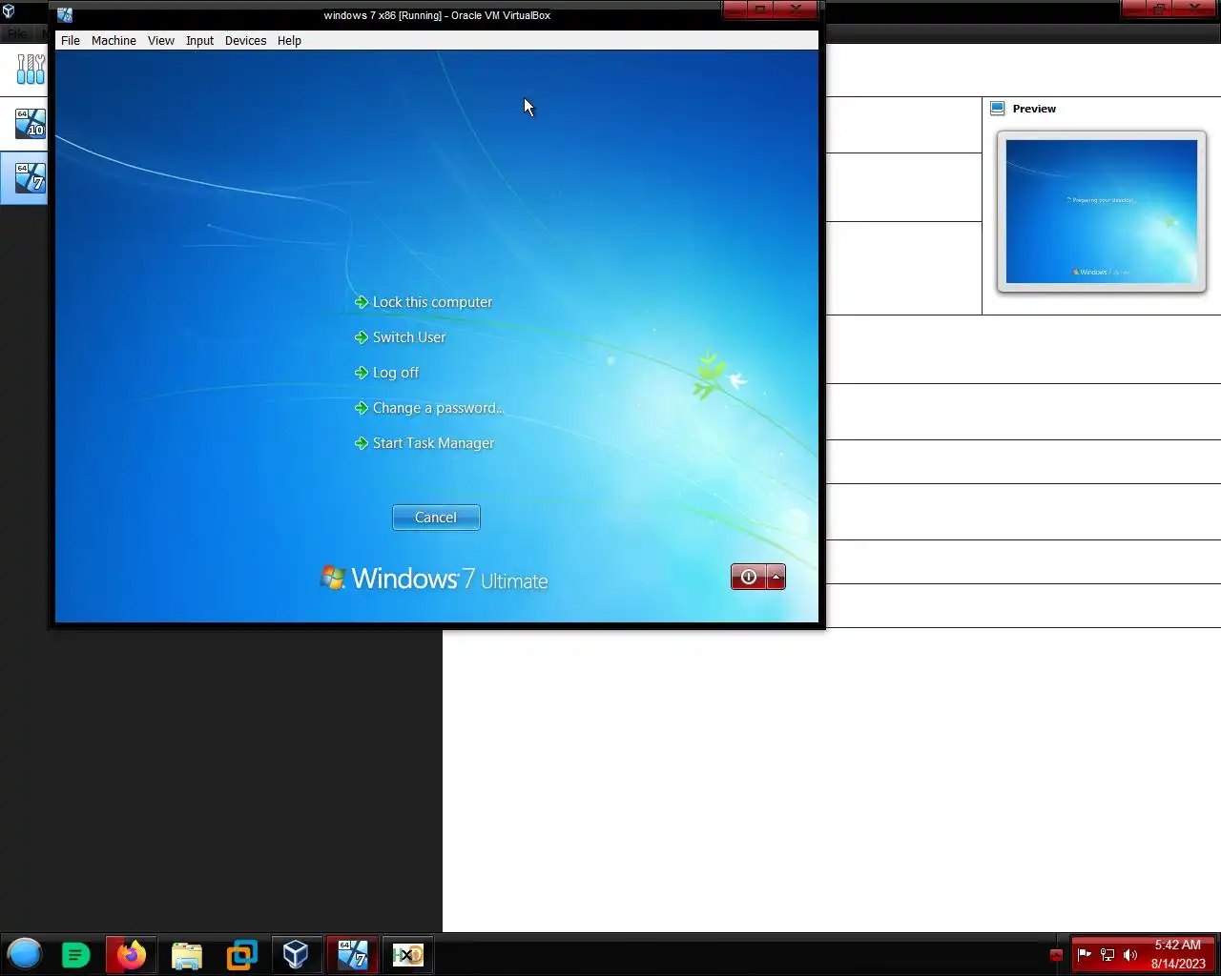Click the Preview section header icon
The image size is (1221, 976).
[x=998, y=109]
